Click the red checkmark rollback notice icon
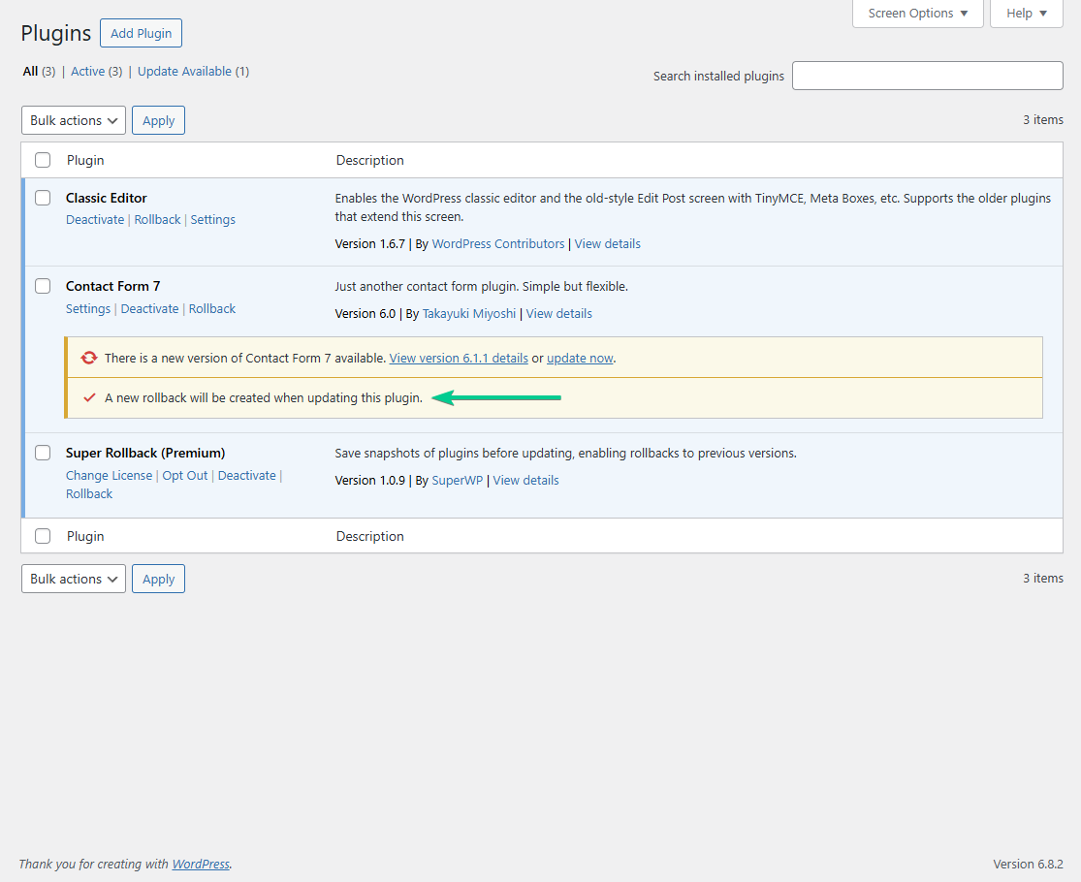The height and width of the screenshot is (882, 1081). (89, 397)
